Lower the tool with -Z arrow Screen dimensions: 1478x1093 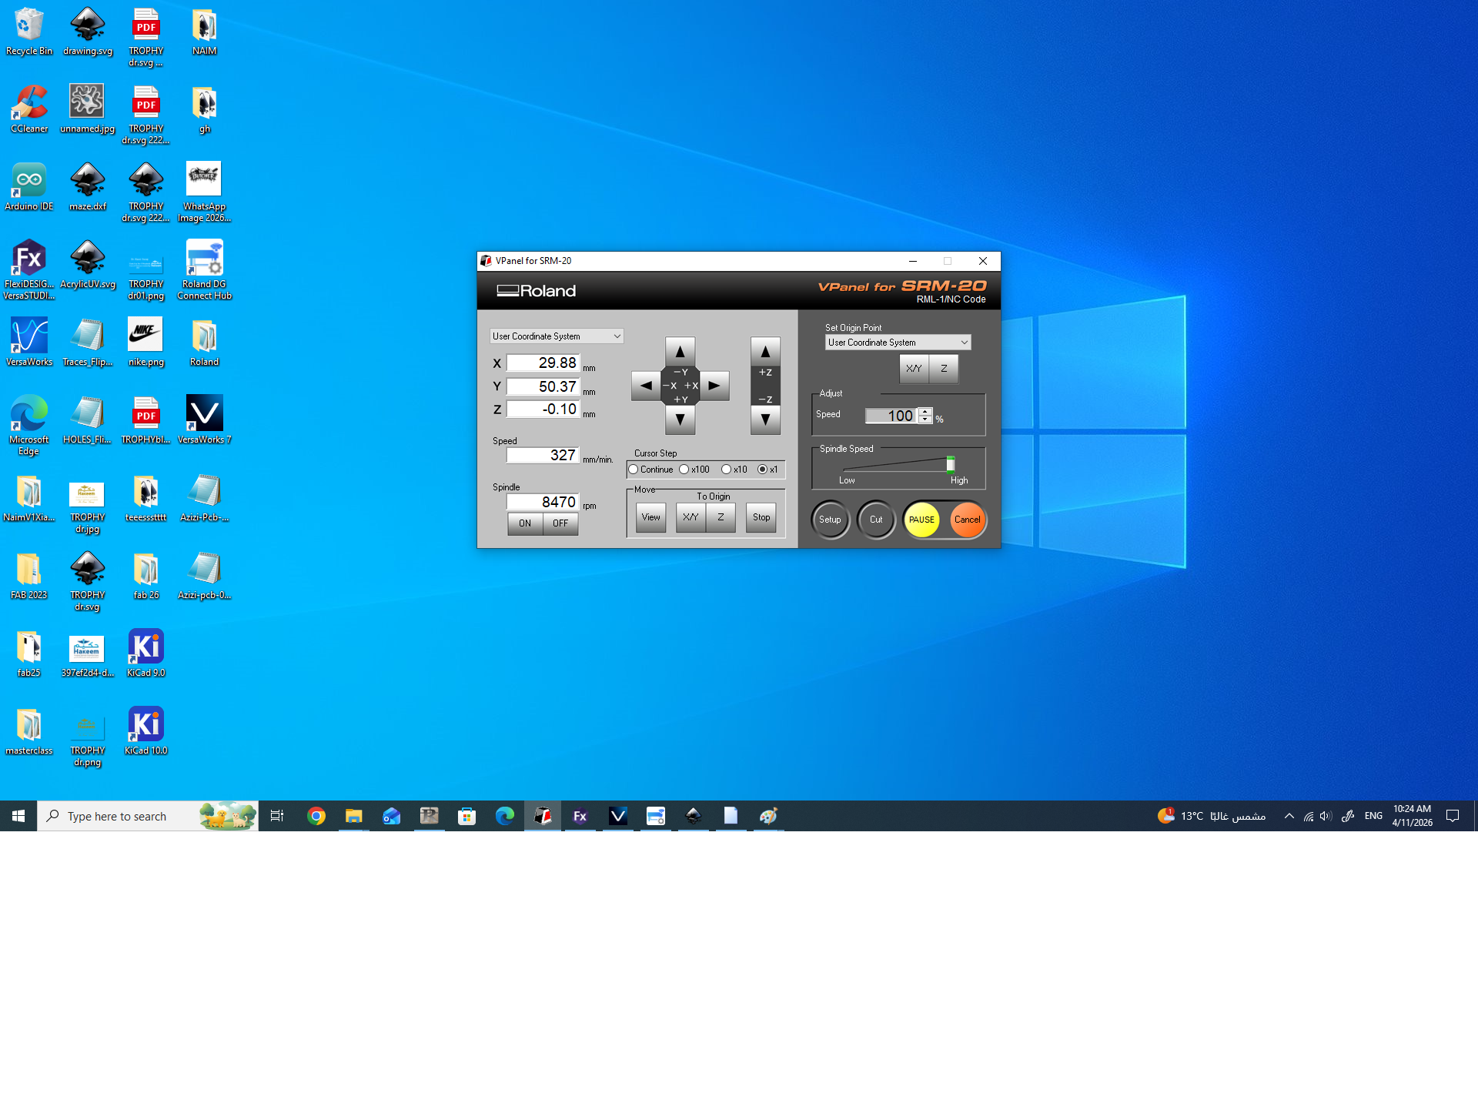tap(765, 419)
